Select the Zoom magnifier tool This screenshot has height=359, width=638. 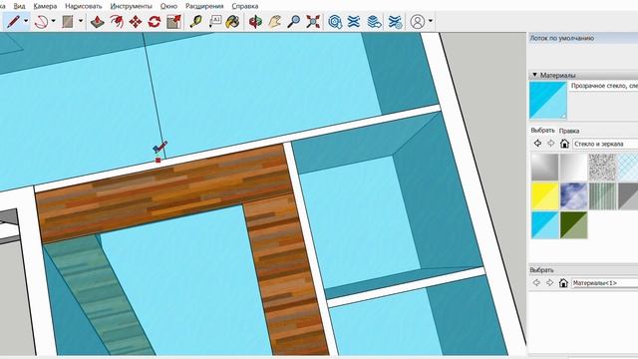pos(293,21)
